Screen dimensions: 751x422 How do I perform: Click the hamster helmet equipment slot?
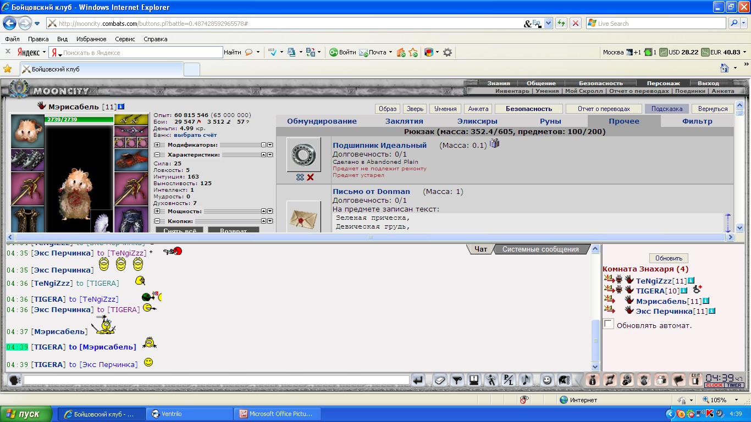coord(27,131)
